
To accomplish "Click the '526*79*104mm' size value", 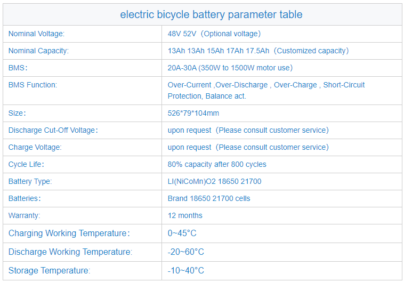I will (x=193, y=113).
